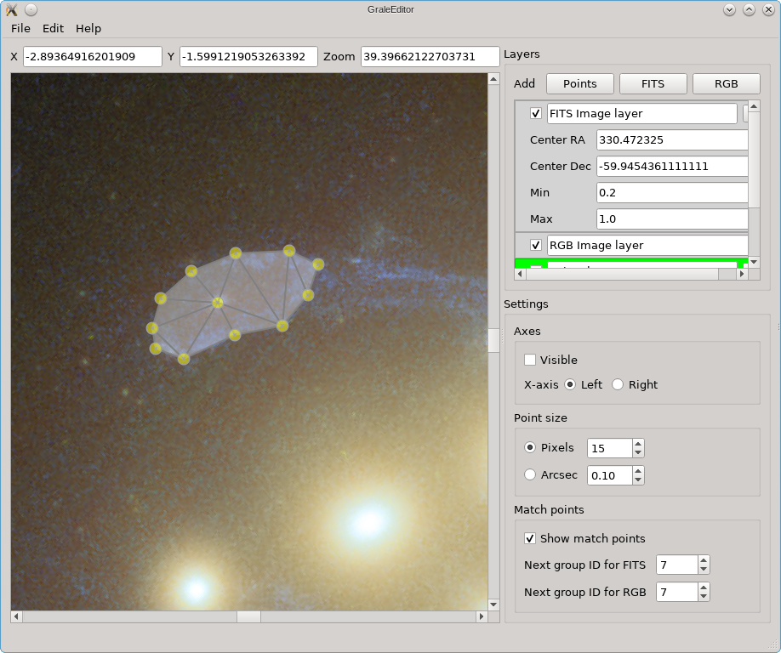The image size is (781, 653).
Task: Click the FITS Image layer name field
Action: tap(642, 113)
